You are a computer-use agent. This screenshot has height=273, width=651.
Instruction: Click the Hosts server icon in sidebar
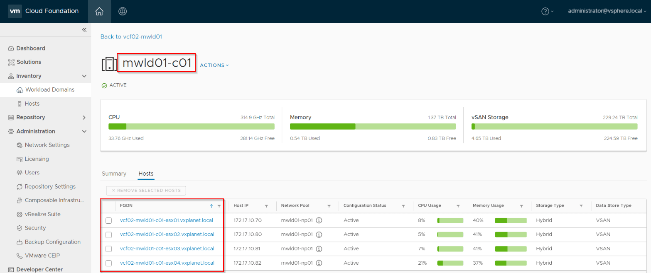pos(20,104)
